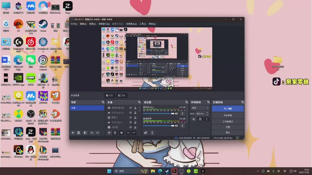Toggle visibility eye of 文本 (GDI+) source
Screen dimensions: 312x175
tap(131, 122)
